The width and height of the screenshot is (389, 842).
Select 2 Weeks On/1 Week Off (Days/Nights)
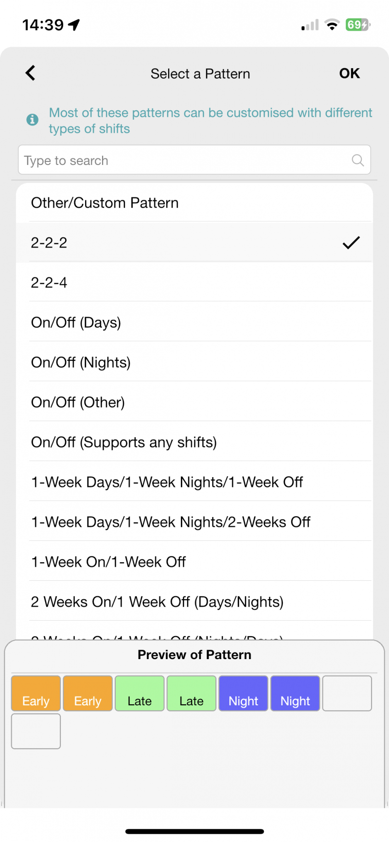(194, 601)
